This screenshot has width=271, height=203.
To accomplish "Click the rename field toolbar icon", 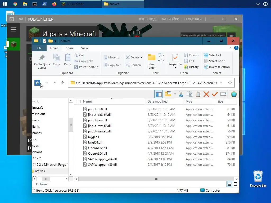I will [x=223, y=94].
